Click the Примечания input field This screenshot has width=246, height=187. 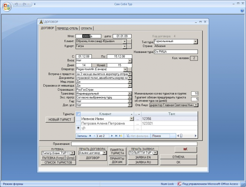tap(134, 144)
